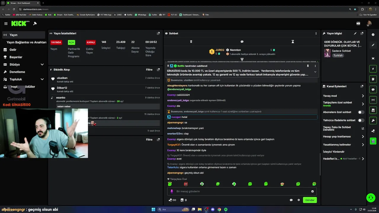
Task: Click the wrench hammer icon beside Kick logo
Action: pyautogui.click(x=35, y=23)
